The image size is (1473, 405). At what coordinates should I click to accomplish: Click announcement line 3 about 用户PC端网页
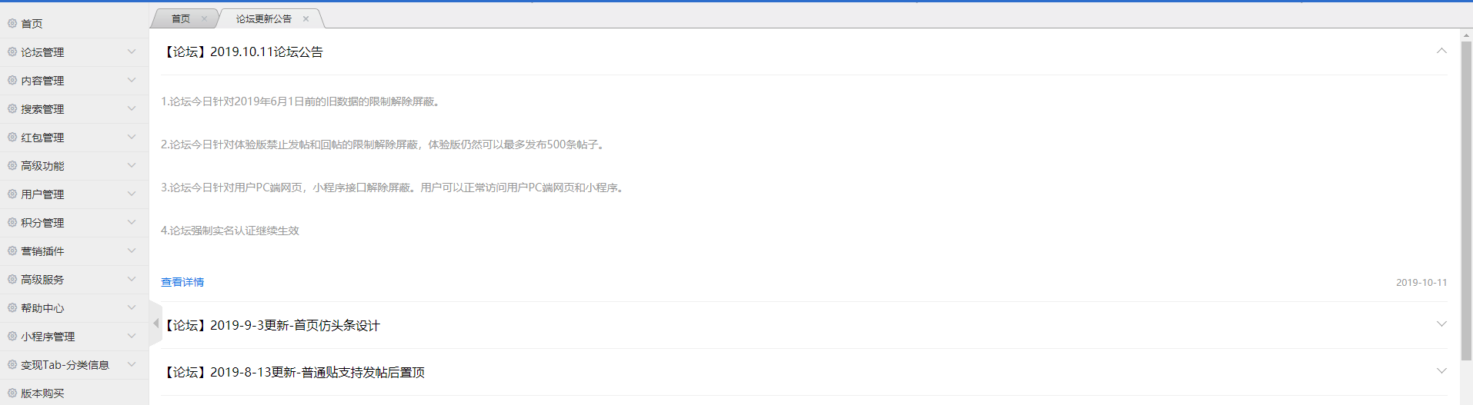tap(392, 188)
